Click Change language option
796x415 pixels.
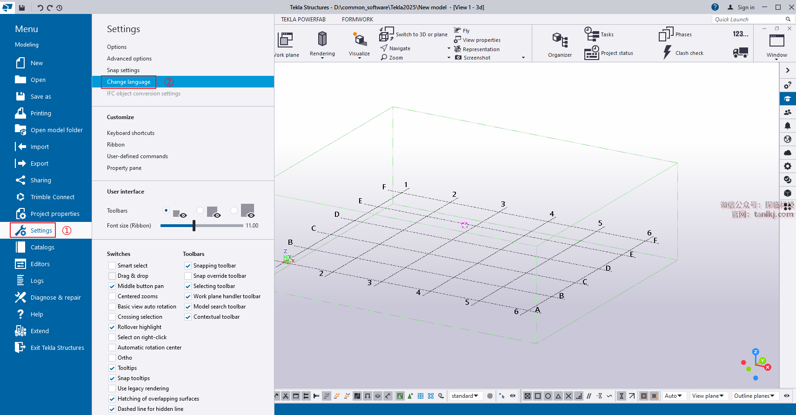click(129, 82)
